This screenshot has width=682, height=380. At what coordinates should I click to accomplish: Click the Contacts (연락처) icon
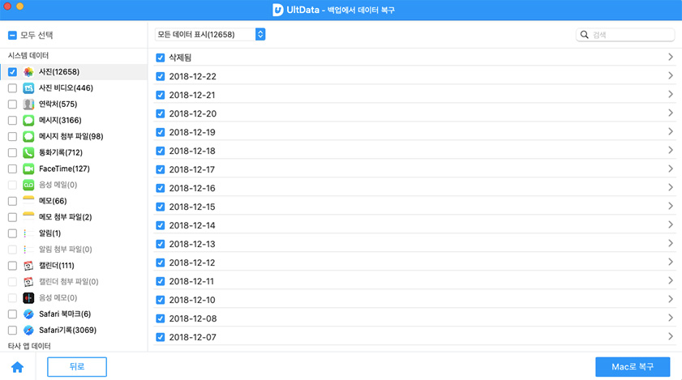point(28,105)
